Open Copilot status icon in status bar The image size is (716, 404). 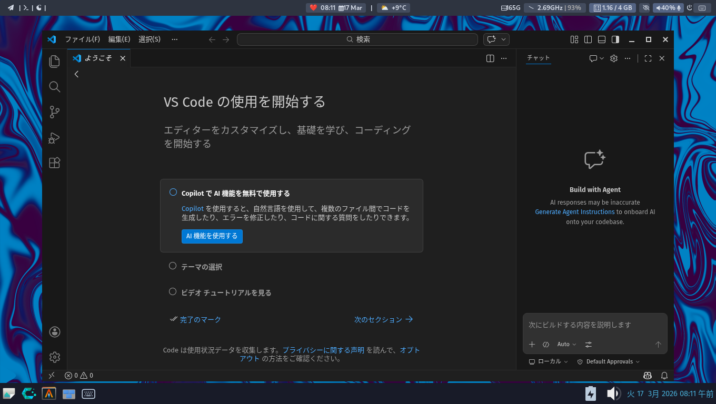pos(648,376)
